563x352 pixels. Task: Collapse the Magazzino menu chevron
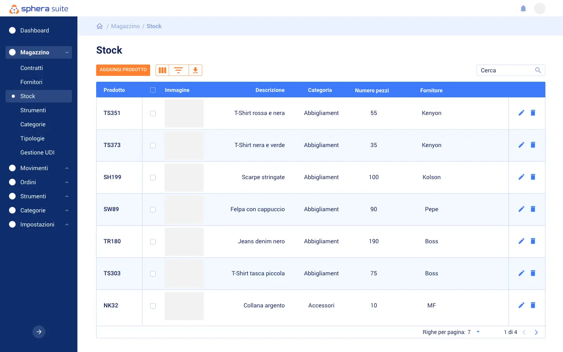(x=67, y=52)
